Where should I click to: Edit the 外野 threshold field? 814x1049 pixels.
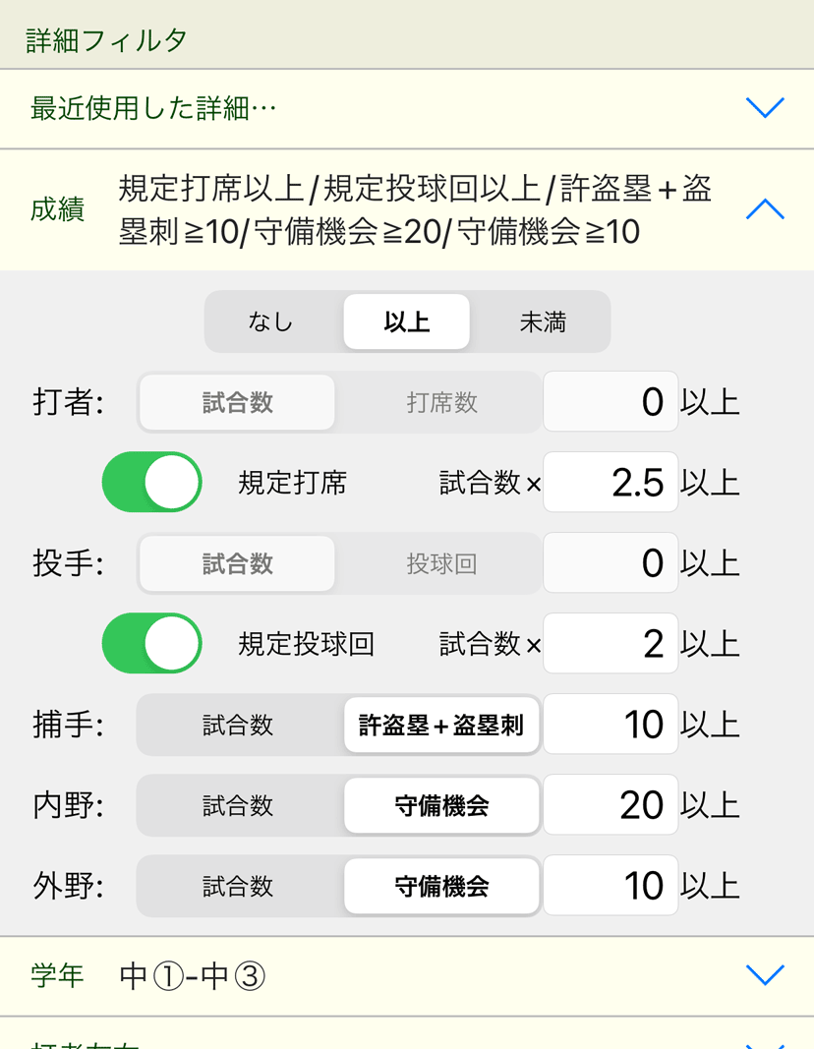(610, 886)
